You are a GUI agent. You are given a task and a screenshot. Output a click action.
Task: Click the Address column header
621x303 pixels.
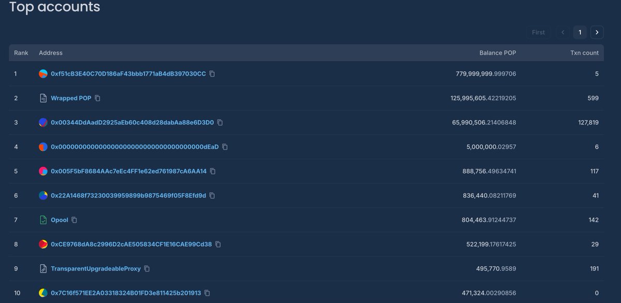tap(51, 53)
